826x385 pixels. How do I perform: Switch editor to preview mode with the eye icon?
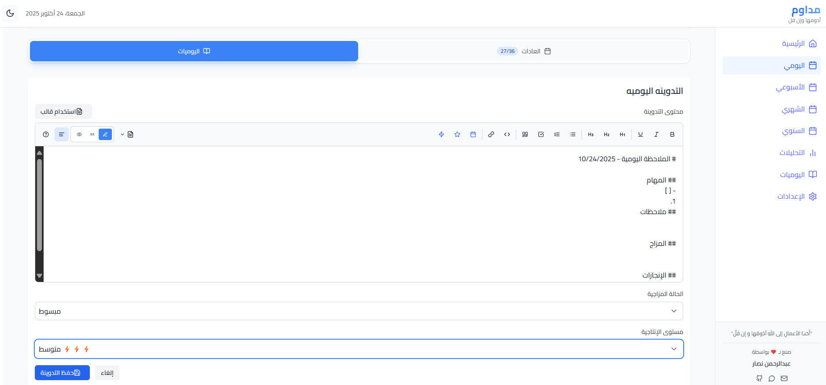pos(79,134)
